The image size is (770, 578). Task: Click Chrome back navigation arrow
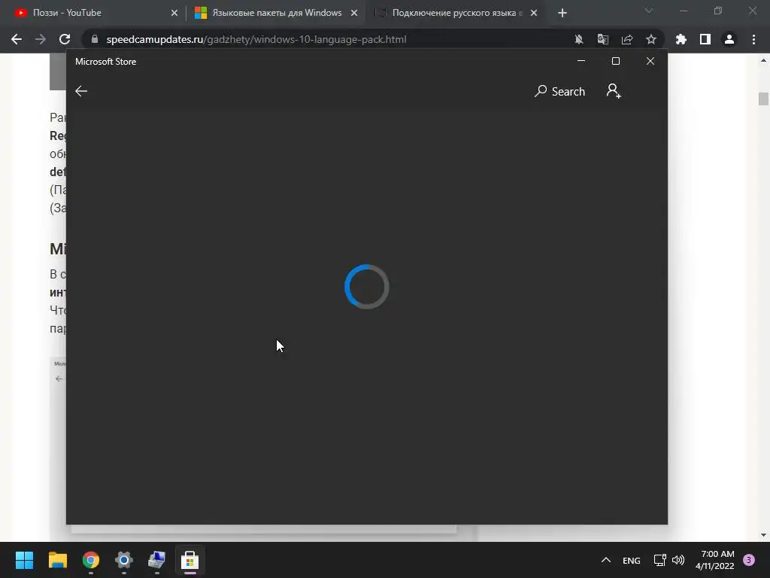(x=17, y=39)
